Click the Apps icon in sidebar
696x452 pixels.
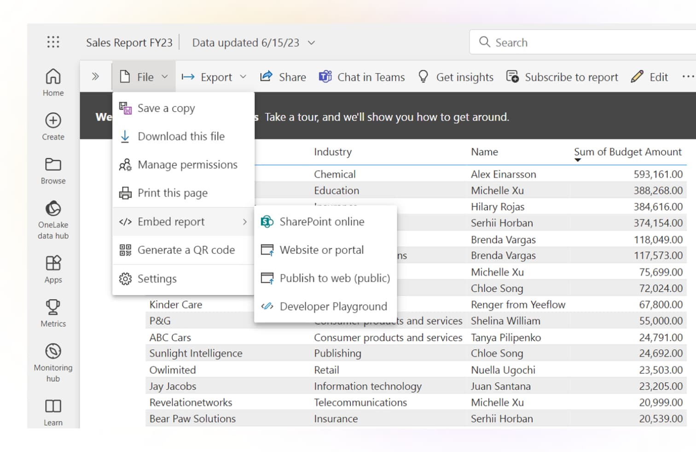tap(53, 269)
